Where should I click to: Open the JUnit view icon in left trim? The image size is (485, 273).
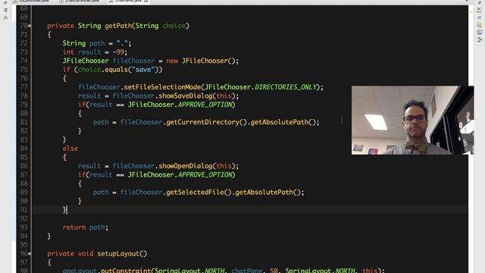pyautogui.click(x=5, y=17)
